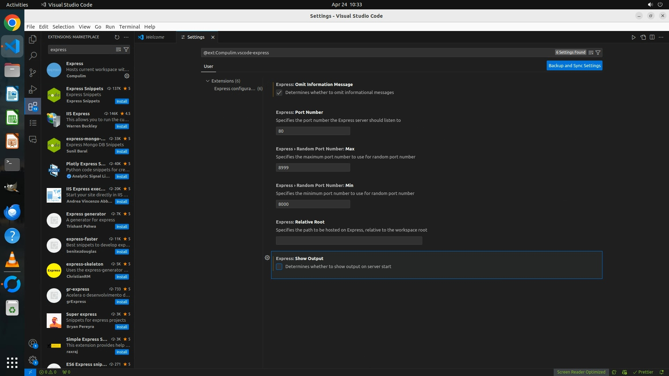Click the filter extensions funnel icon
Screen dimensions: 669x376
click(126, 49)
